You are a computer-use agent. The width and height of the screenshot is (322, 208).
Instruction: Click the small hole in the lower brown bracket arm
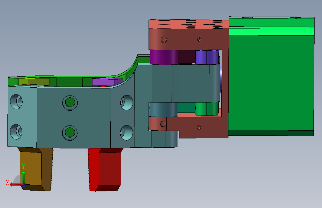click(199, 128)
